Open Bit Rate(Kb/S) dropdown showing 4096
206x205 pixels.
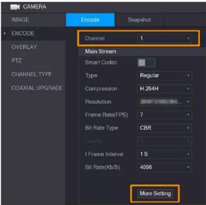click(x=165, y=167)
